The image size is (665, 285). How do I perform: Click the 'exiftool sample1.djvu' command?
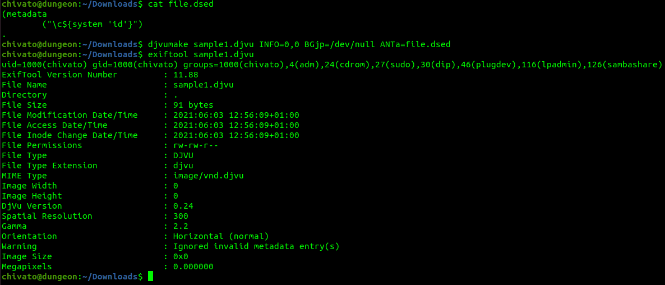[x=201, y=55]
